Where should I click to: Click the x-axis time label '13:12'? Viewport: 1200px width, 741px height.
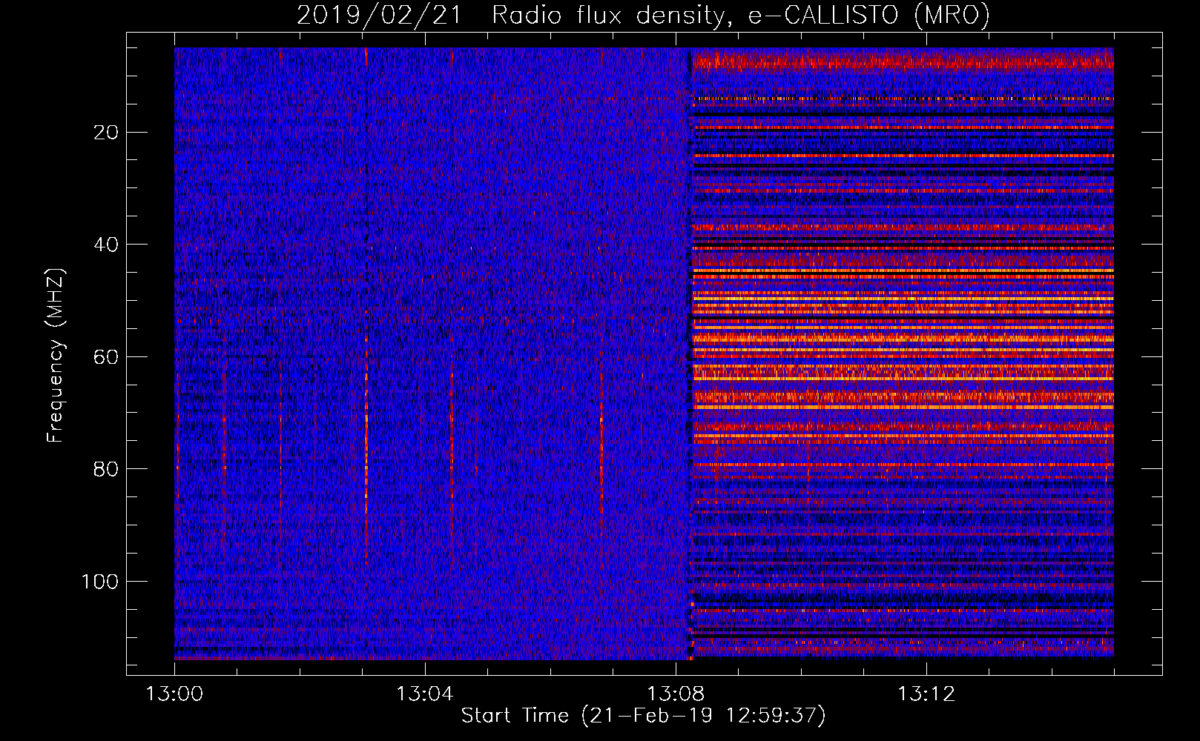926,694
